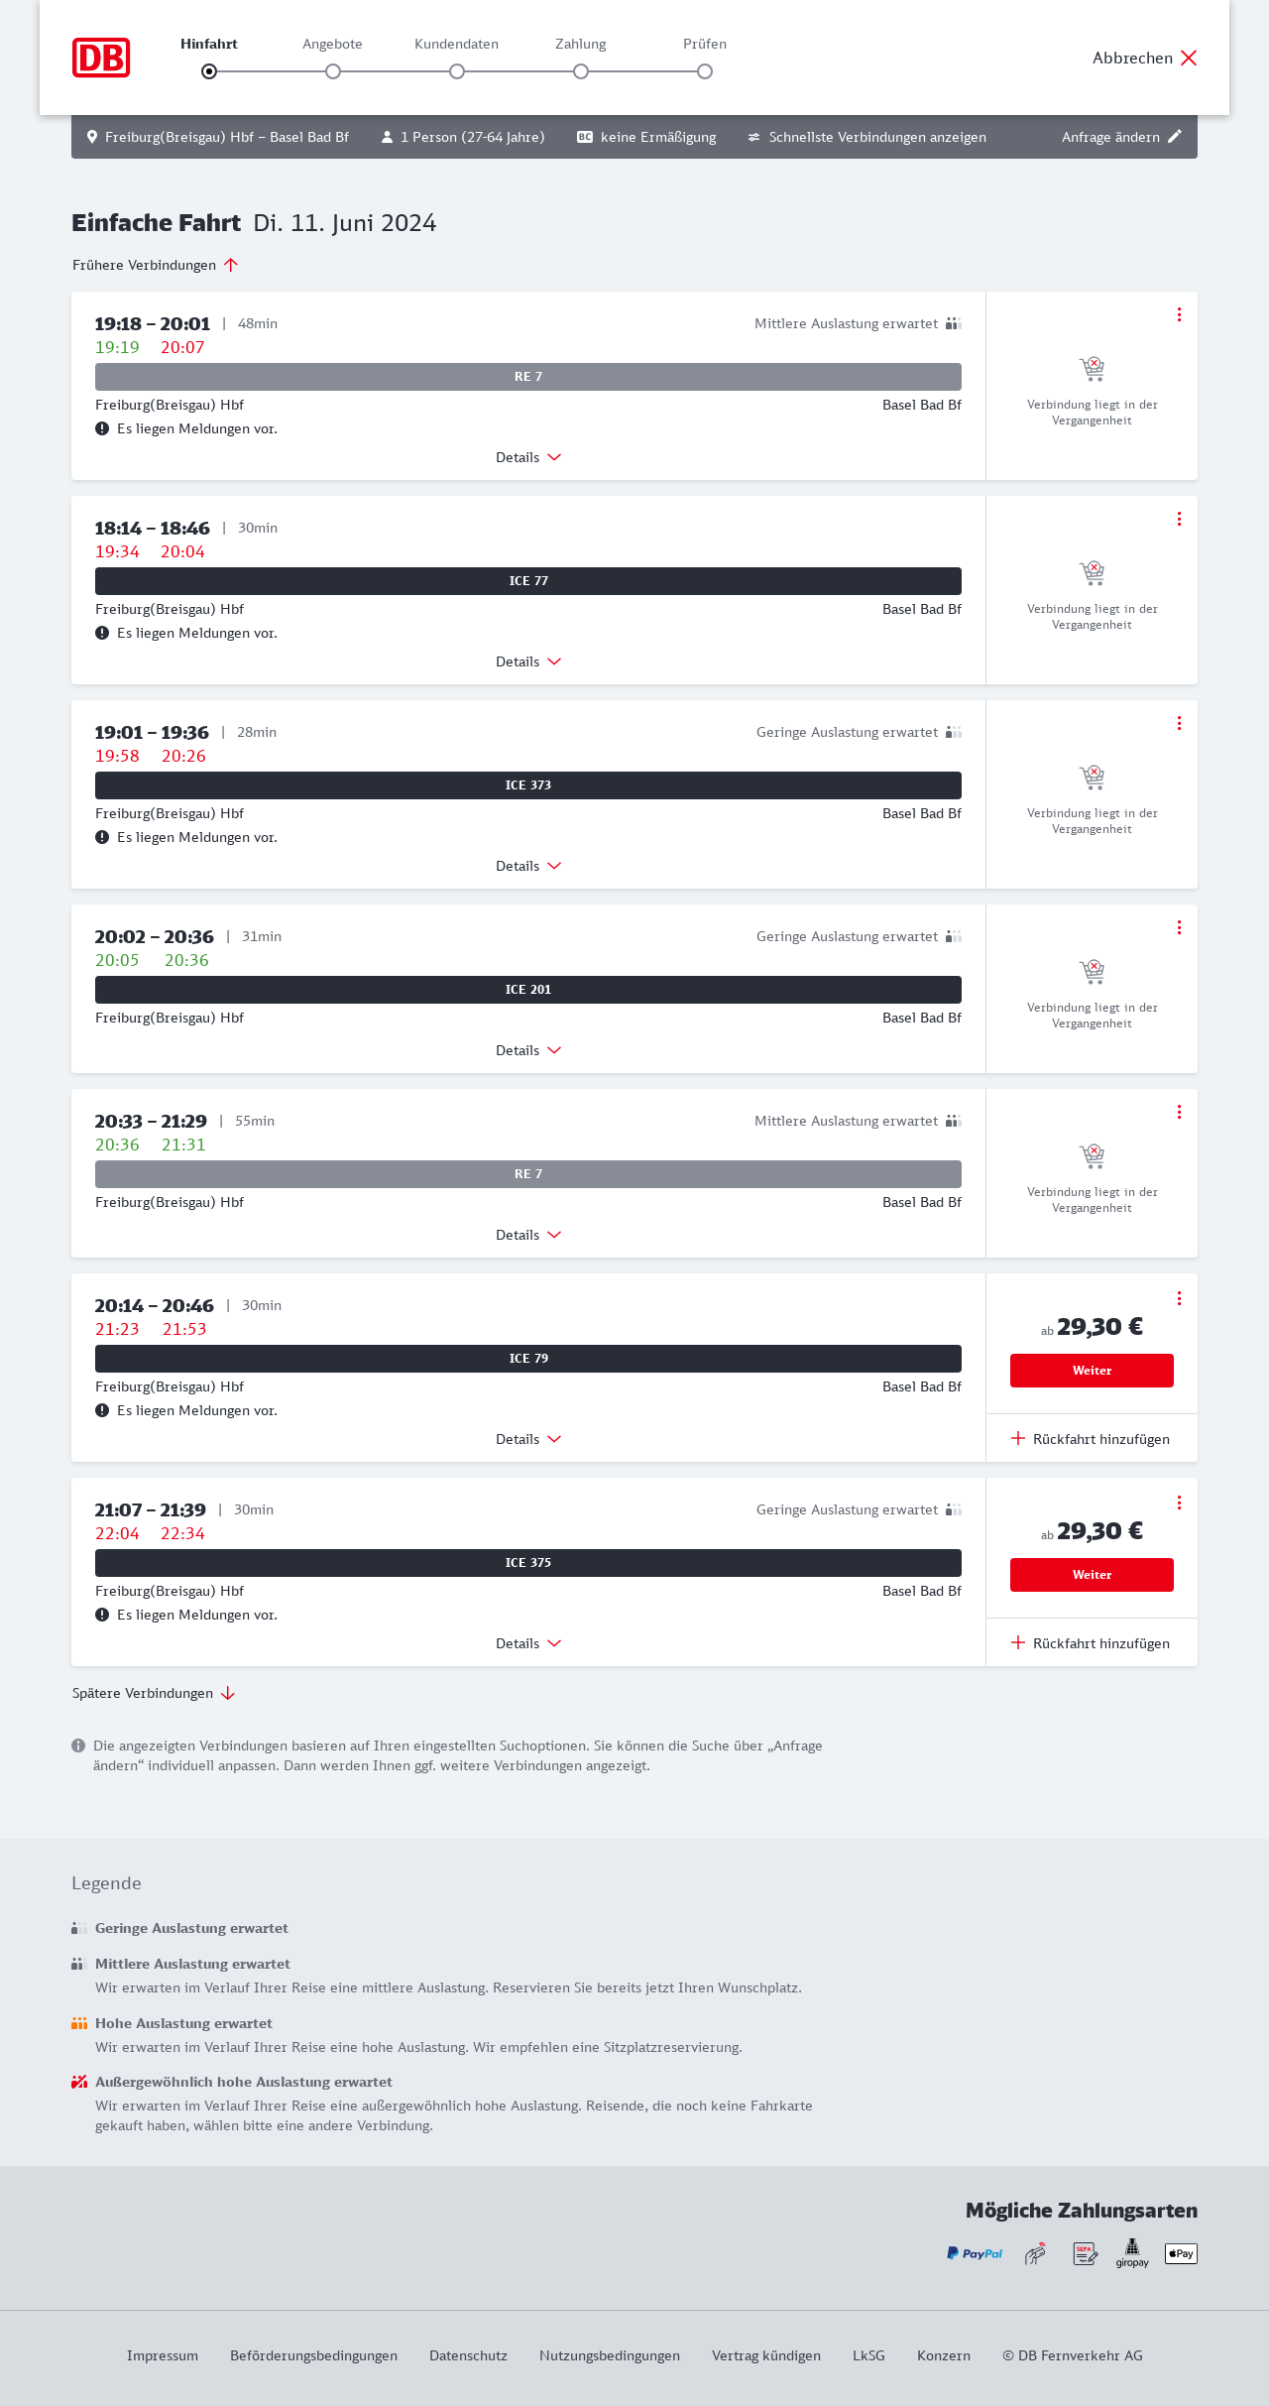Click the DB logo
This screenshot has height=2406, width=1269.
(x=101, y=58)
